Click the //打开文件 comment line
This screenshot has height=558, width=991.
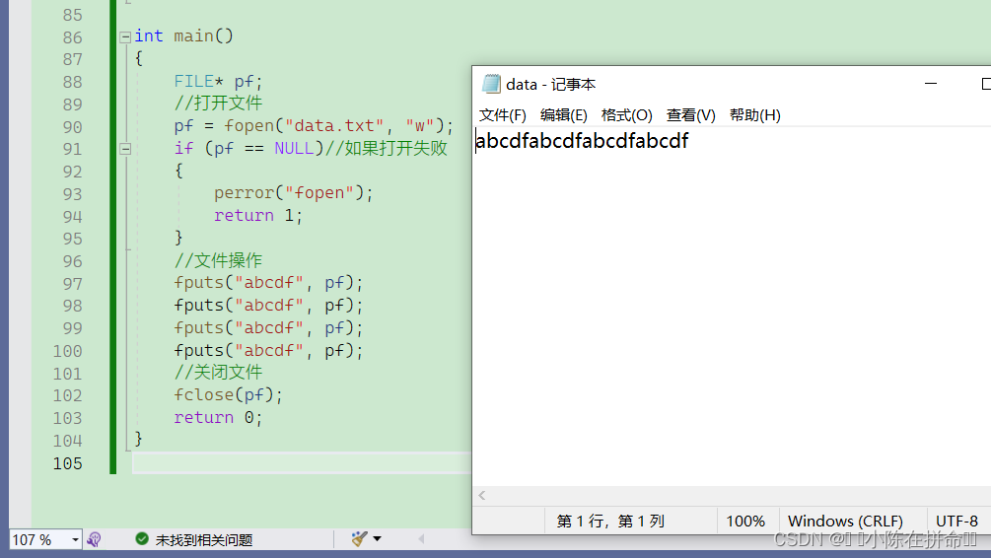coord(218,103)
